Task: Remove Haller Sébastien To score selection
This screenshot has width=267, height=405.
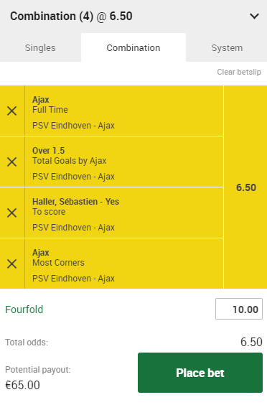Action: tap(12, 213)
